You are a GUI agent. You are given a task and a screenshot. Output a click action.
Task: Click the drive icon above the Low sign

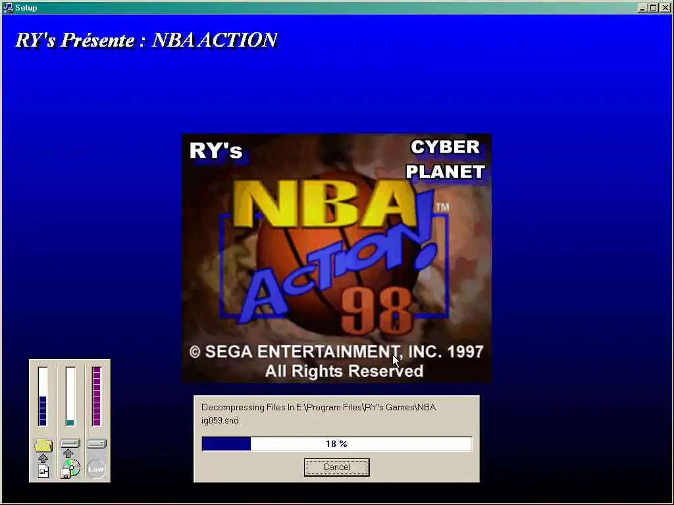pyautogui.click(x=97, y=444)
